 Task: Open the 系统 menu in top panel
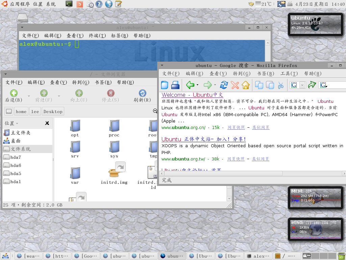[x=51, y=4]
